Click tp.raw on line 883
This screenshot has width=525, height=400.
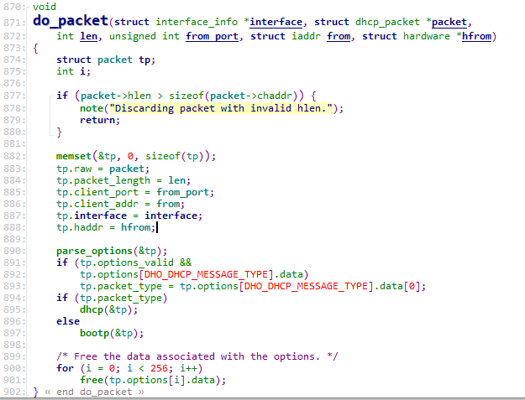point(71,168)
